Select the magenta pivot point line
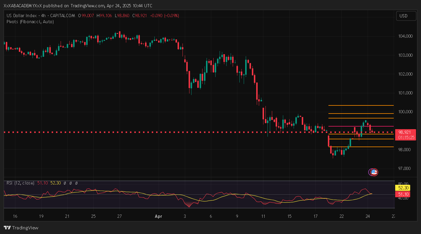This screenshot has height=234, width=421. [348, 126]
